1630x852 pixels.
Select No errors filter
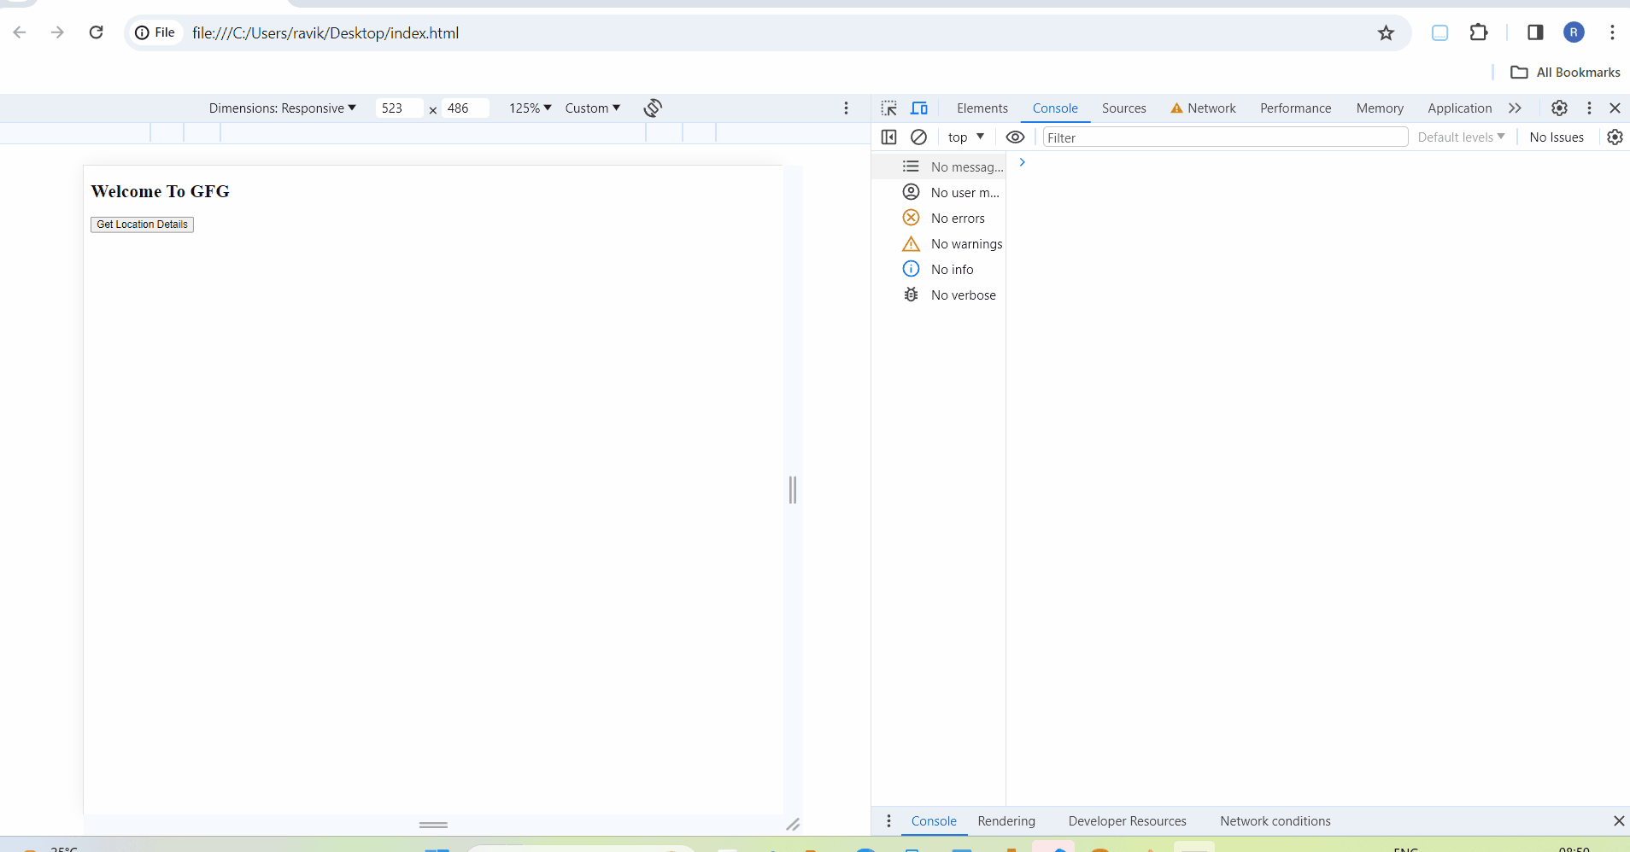(939, 218)
